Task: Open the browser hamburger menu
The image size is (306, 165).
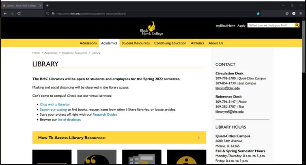Action: (301, 14)
